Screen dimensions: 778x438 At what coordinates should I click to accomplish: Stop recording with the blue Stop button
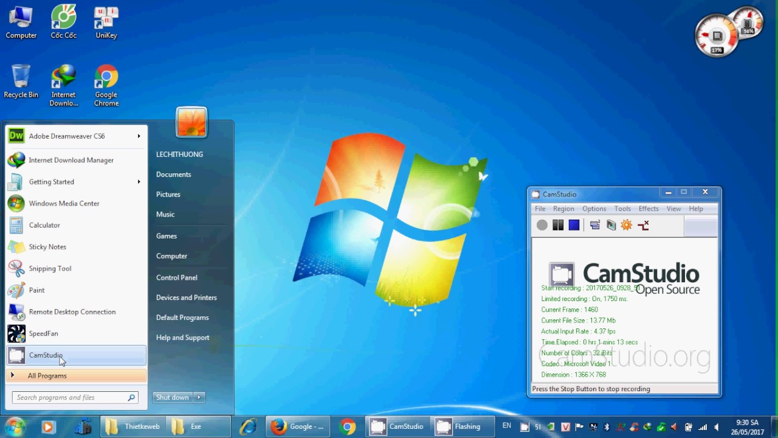pyautogui.click(x=574, y=225)
